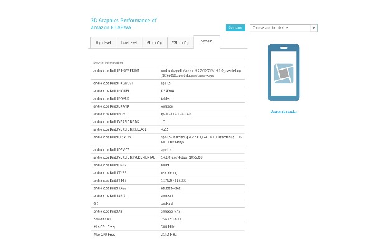
Task: Select the android.os.Build.DEVICE label
Action: coord(111,149)
